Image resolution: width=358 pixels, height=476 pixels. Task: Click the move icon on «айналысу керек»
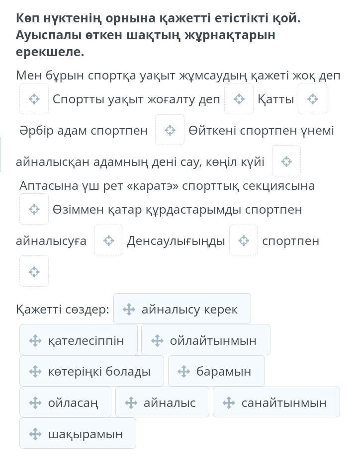[x=129, y=310]
